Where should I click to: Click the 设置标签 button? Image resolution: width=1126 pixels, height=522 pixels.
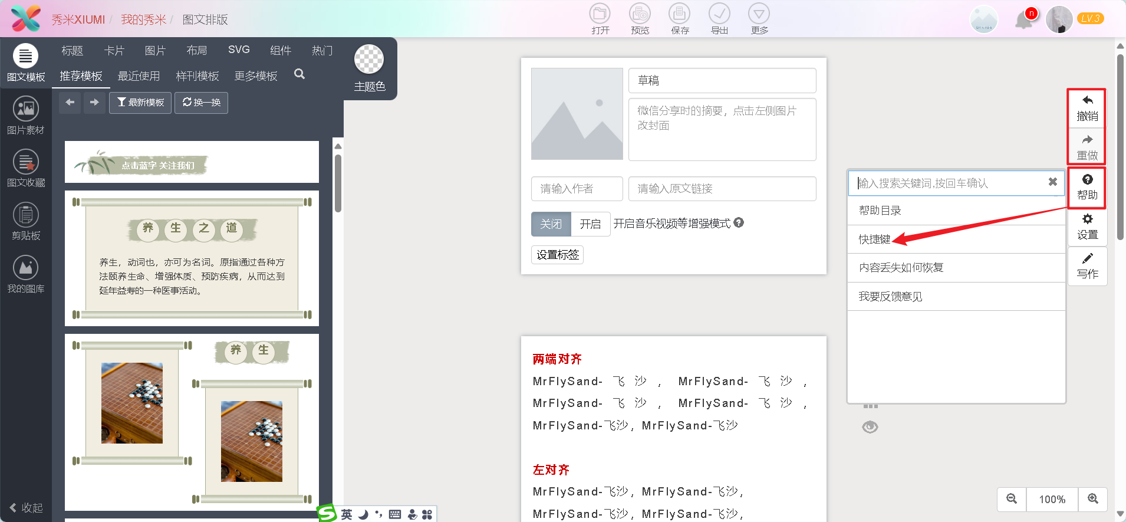[x=557, y=255]
